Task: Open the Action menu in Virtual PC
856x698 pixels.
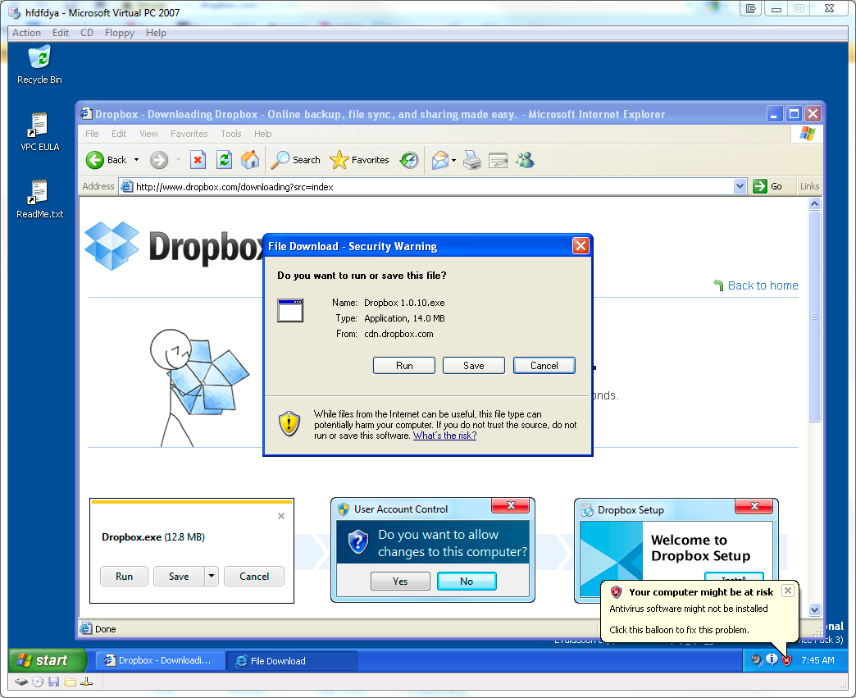Action: (x=27, y=33)
